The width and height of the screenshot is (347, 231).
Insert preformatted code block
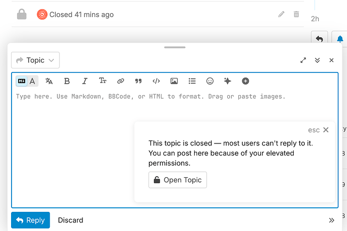pos(156,81)
